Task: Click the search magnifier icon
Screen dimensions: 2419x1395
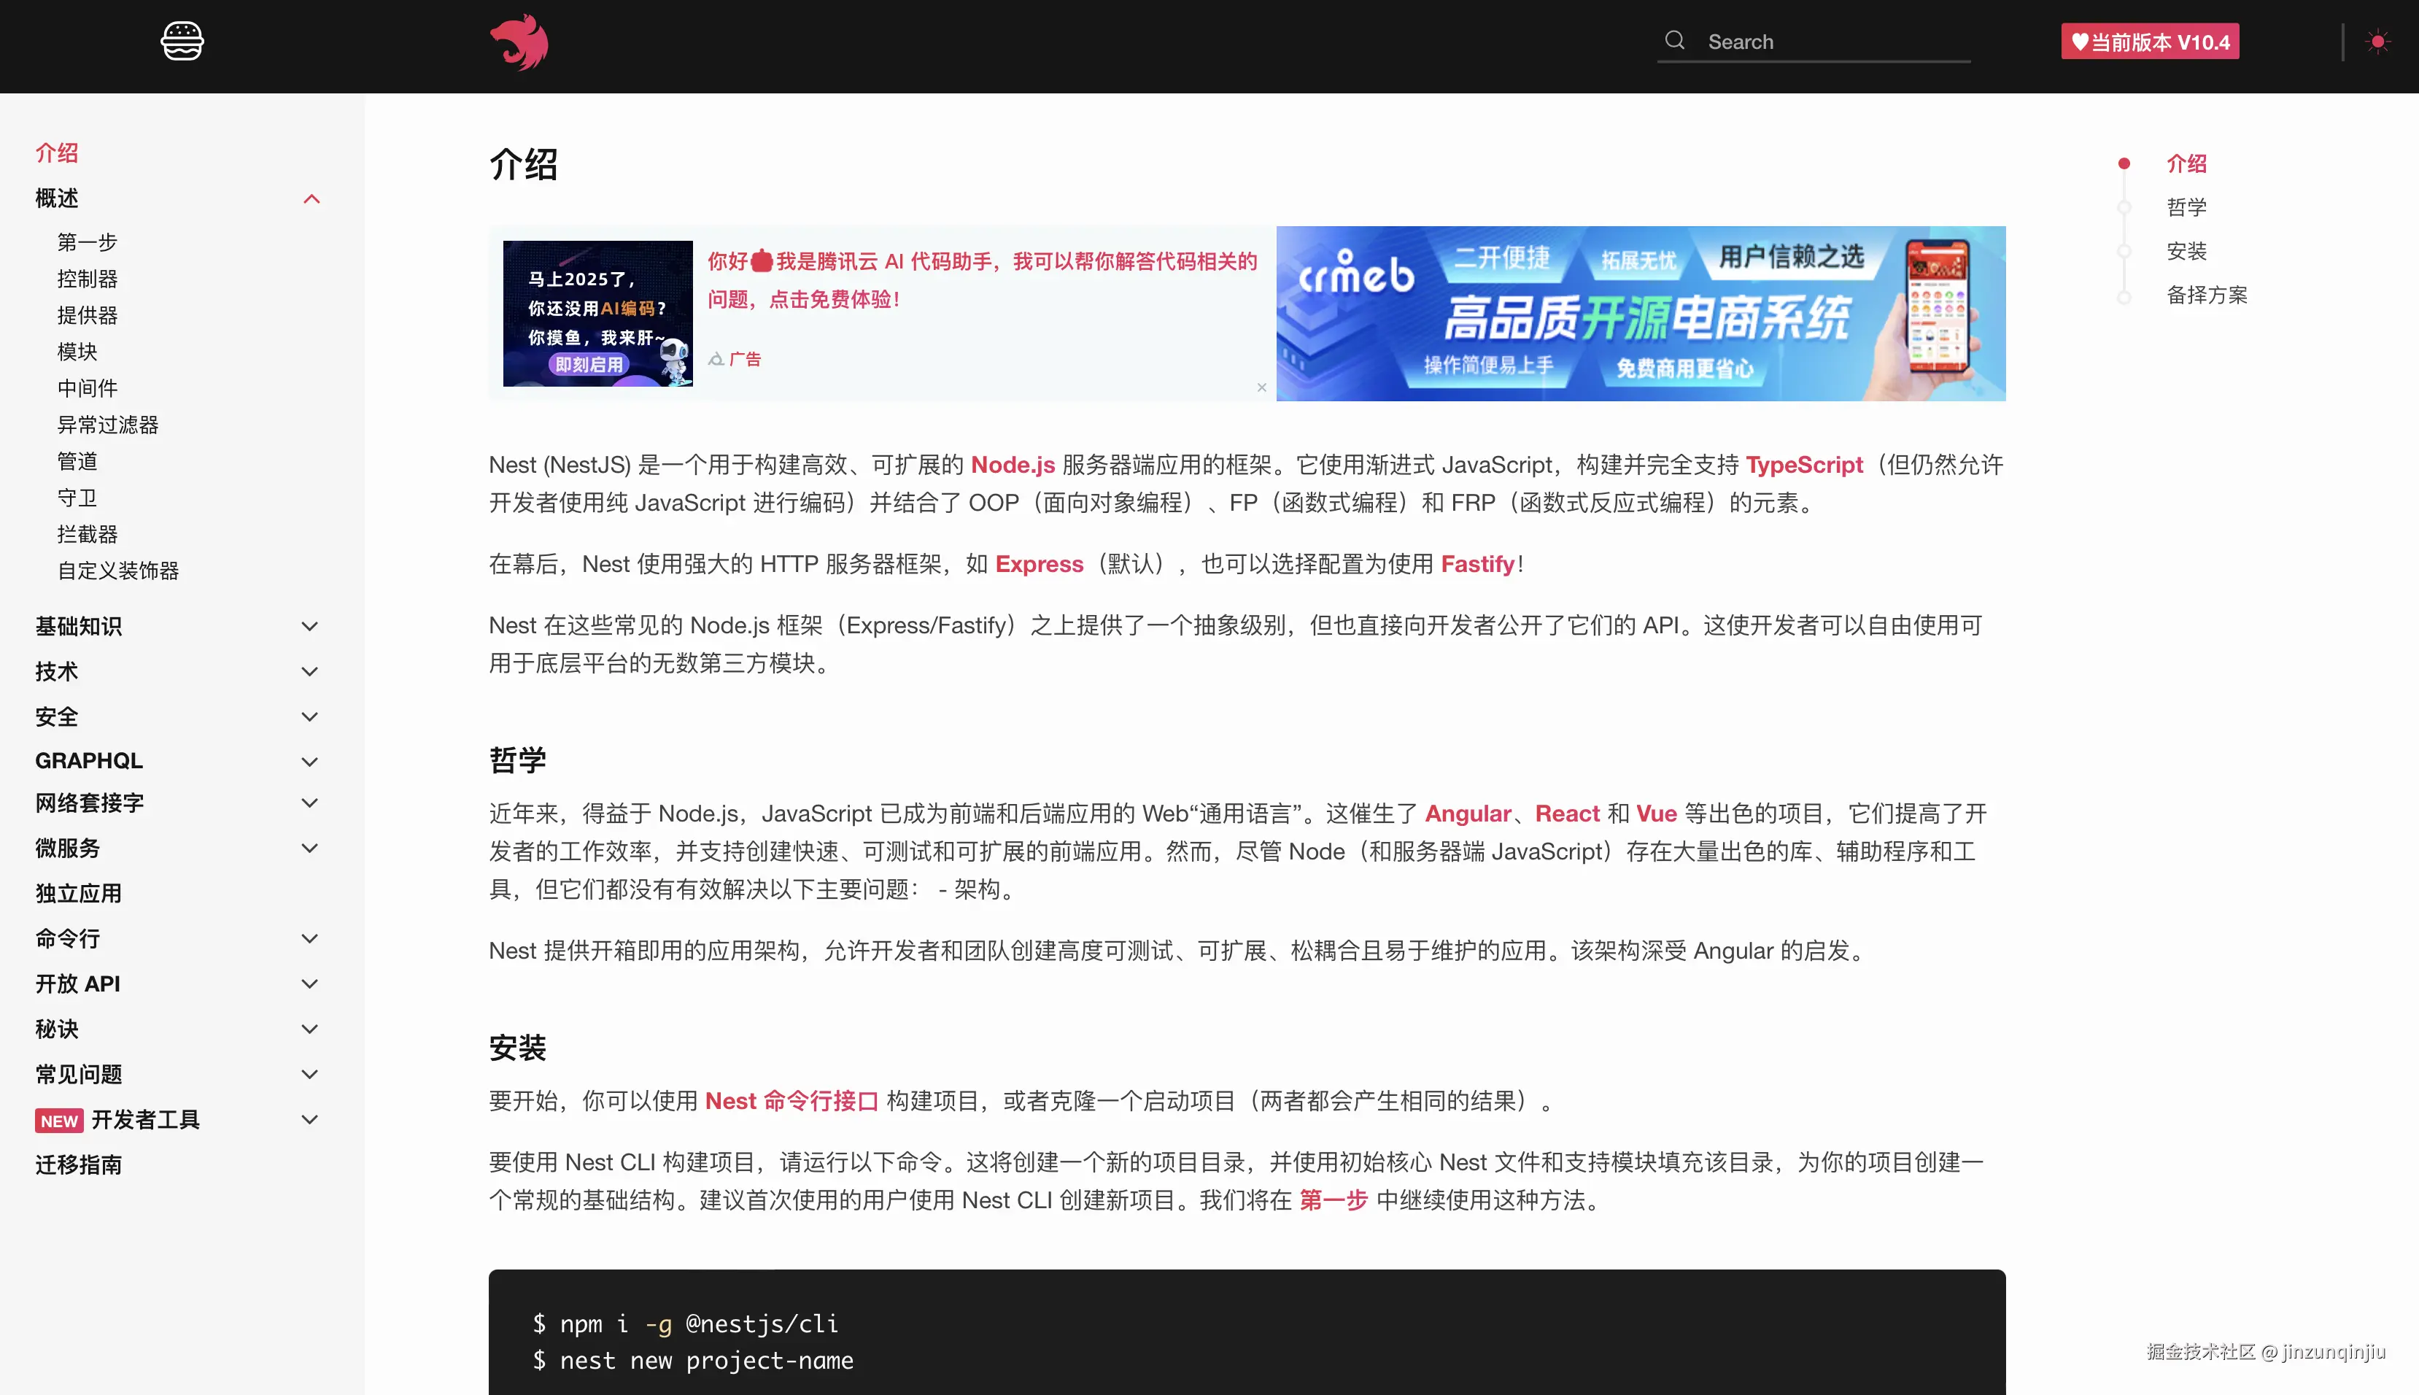Action: tap(1674, 39)
